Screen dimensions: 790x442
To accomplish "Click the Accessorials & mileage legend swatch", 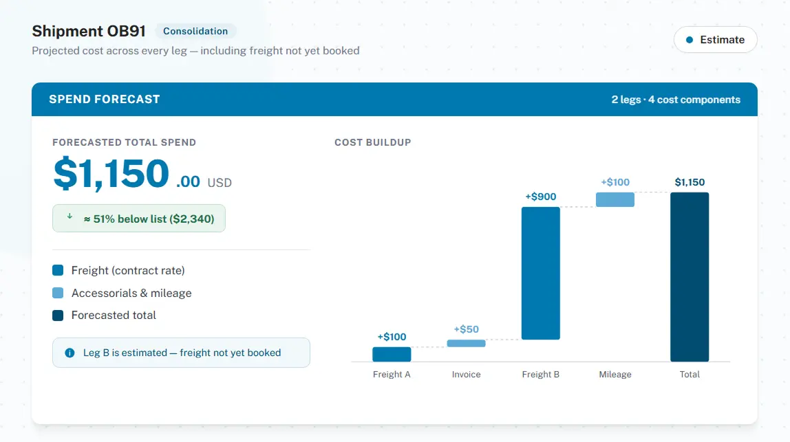I will [58, 293].
